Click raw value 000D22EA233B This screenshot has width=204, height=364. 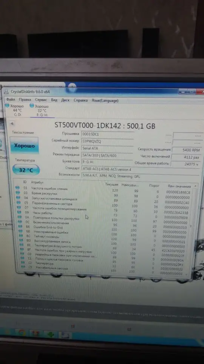[176, 212]
